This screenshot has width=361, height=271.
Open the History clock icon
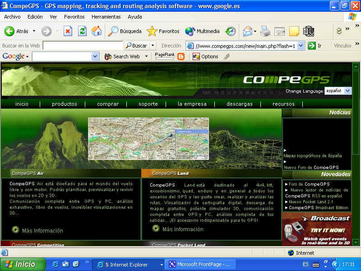coord(231,31)
